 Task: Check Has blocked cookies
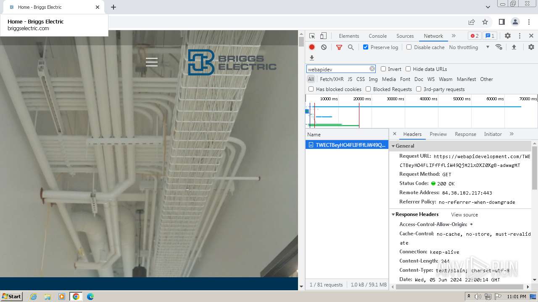pos(311,89)
